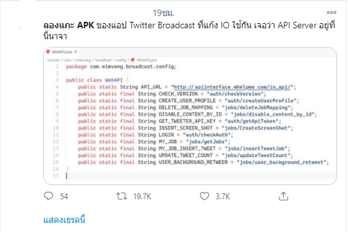The width and height of the screenshot is (348, 232).
Task: Open the apiinterface.mhelpme.com URL in code
Action: tap(232, 87)
